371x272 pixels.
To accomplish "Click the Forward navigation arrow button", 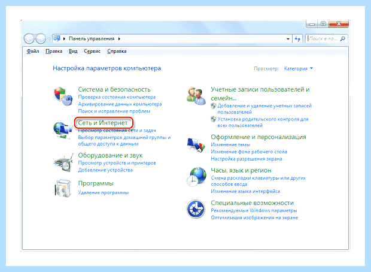I will tap(41, 38).
